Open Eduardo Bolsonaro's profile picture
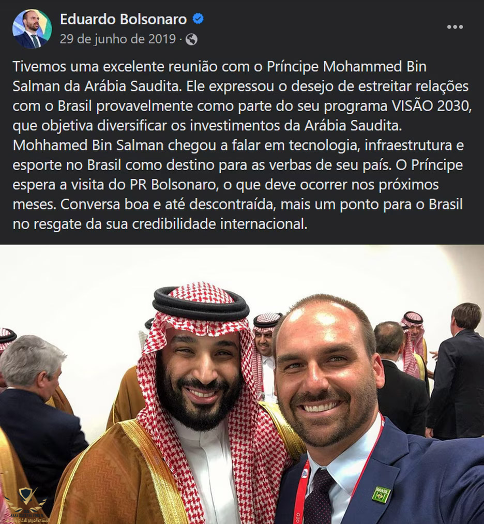 32,29
